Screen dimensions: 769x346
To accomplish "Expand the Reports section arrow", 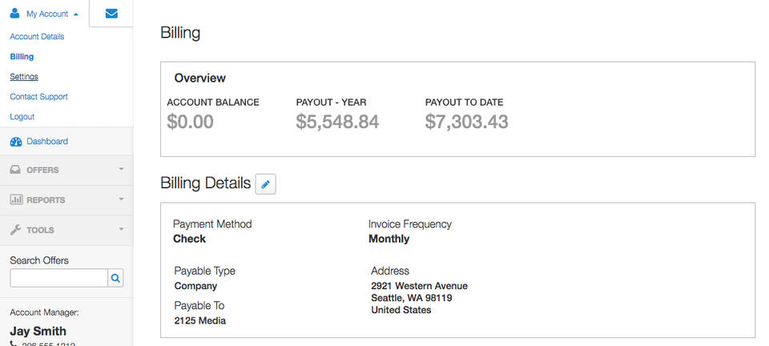I will point(121,199).
